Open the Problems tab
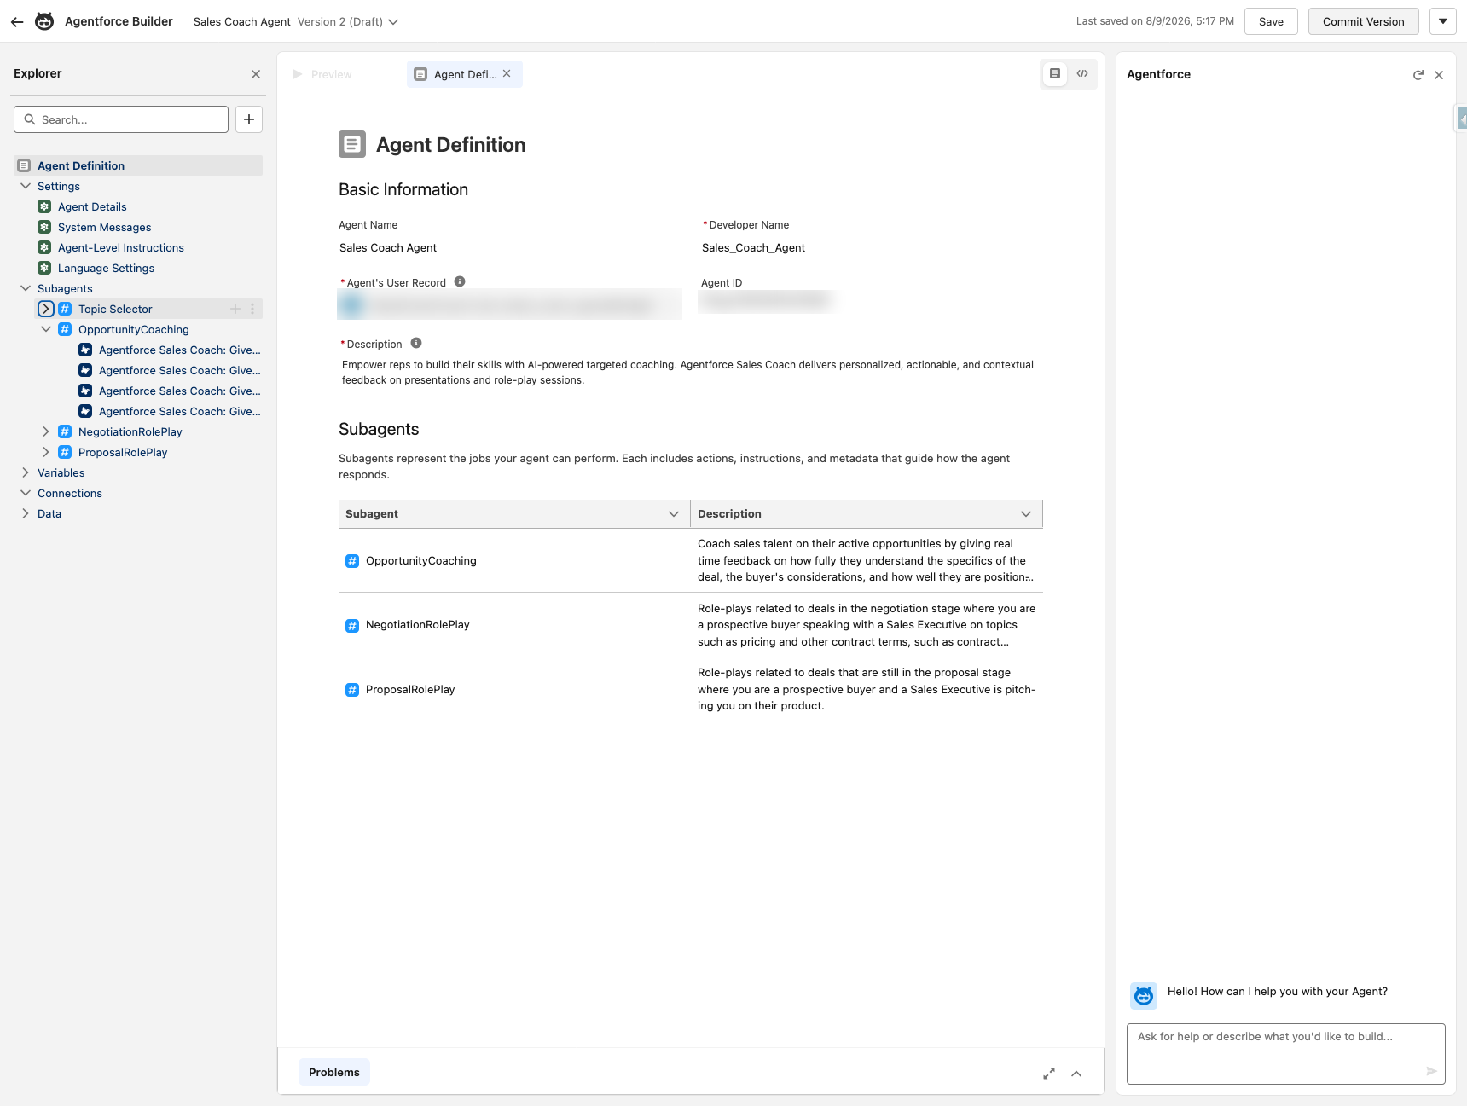 (334, 1072)
